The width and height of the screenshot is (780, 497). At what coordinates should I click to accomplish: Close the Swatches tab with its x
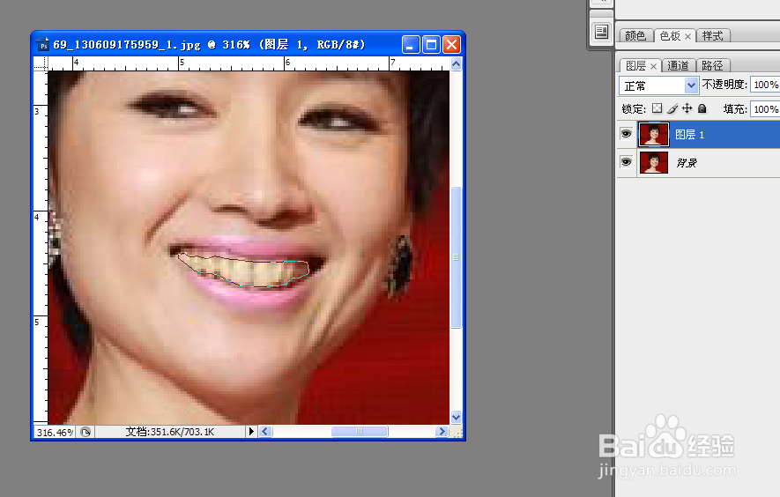coord(687,36)
